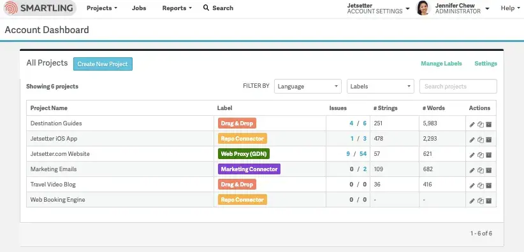Clone the Web Booking Engine project
The height and width of the screenshot is (252, 524).
point(480,201)
